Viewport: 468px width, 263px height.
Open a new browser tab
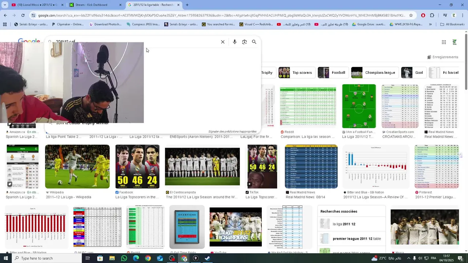pos(187,5)
